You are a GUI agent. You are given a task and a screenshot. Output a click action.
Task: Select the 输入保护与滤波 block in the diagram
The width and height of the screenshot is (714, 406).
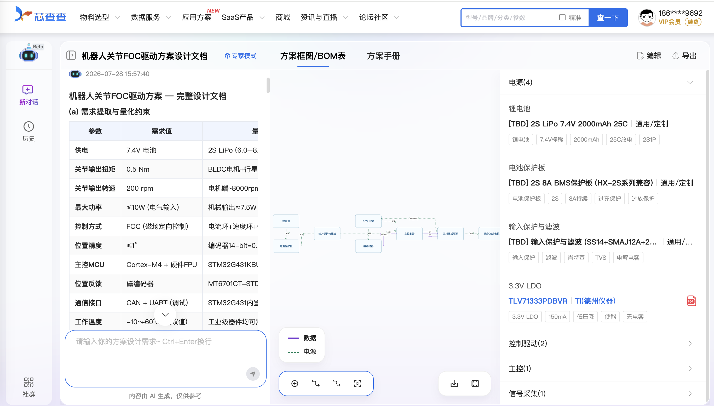click(x=327, y=234)
